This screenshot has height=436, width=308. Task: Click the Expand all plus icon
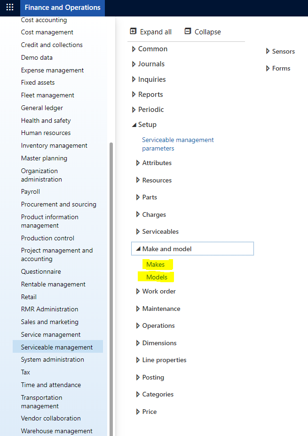(133, 31)
